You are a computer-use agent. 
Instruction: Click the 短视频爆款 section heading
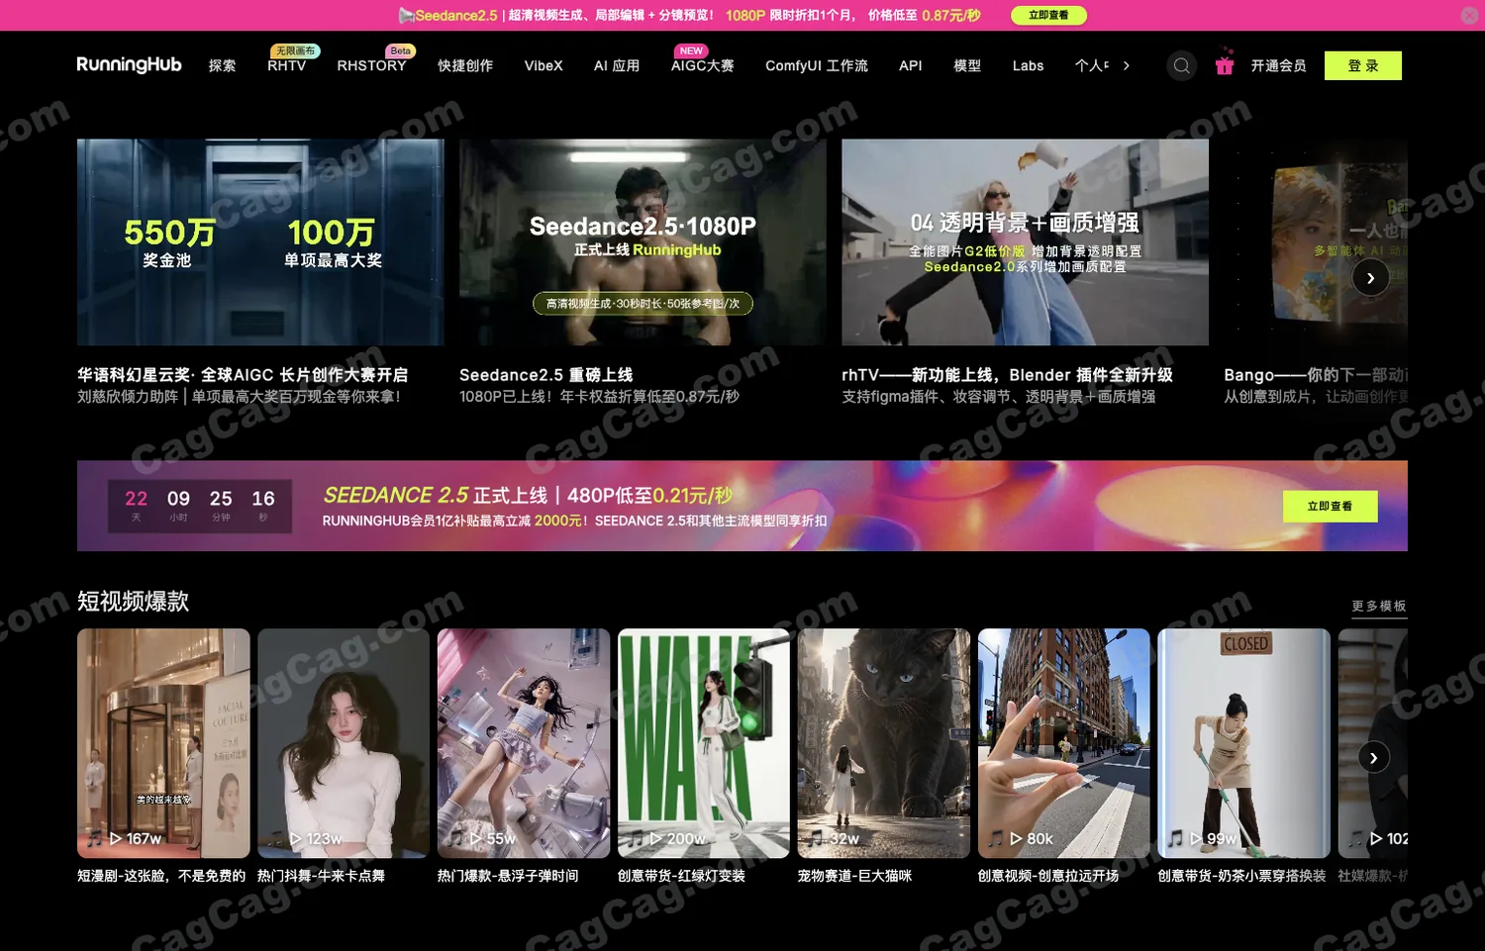133,602
